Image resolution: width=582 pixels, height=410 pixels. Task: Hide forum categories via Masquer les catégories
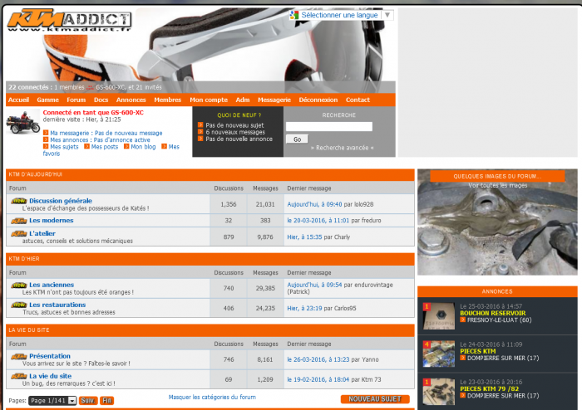[212, 398]
